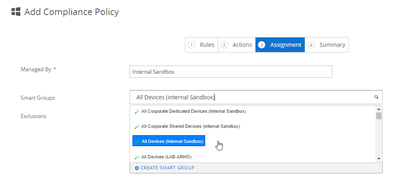Click the plus icon beside Create Smart Group
The height and width of the screenshot is (195, 403).
pyautogui.click(x=136, y=168)
